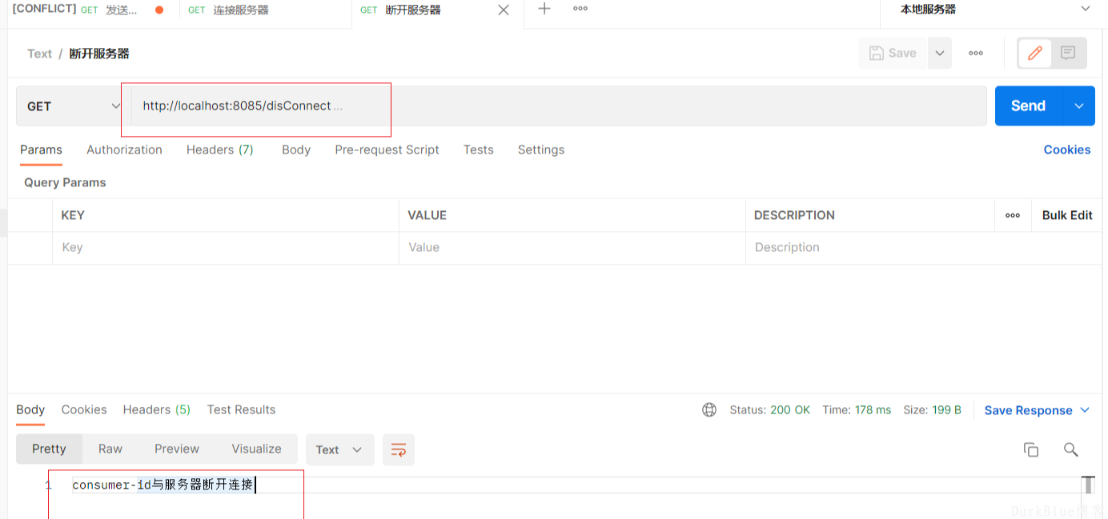
Task: Open new tab with plus icon
Action: click(544, 9)
